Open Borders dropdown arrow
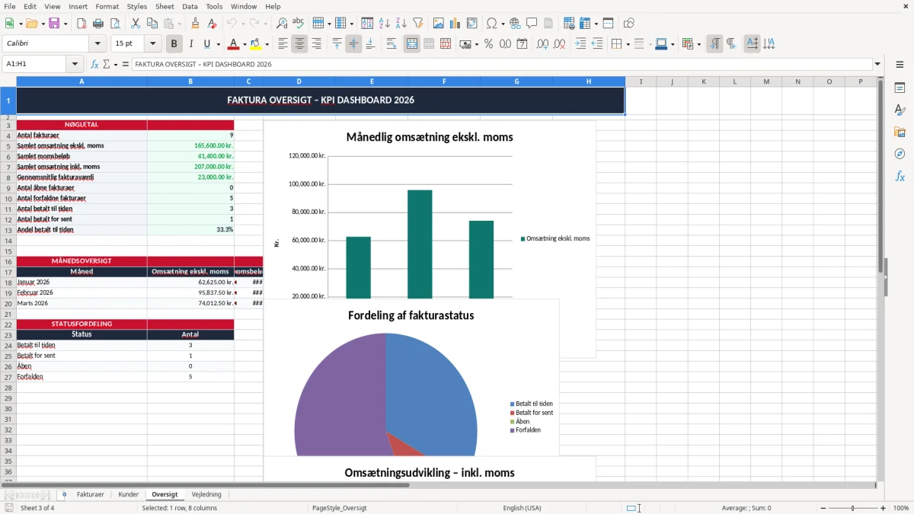The width and height of the screenshot is (914, 514). click(628, 44)
